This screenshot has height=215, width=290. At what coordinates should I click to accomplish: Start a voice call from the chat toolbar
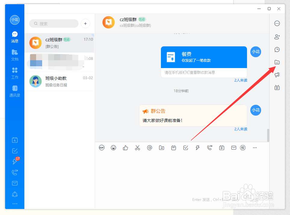(x=210, y=148)
